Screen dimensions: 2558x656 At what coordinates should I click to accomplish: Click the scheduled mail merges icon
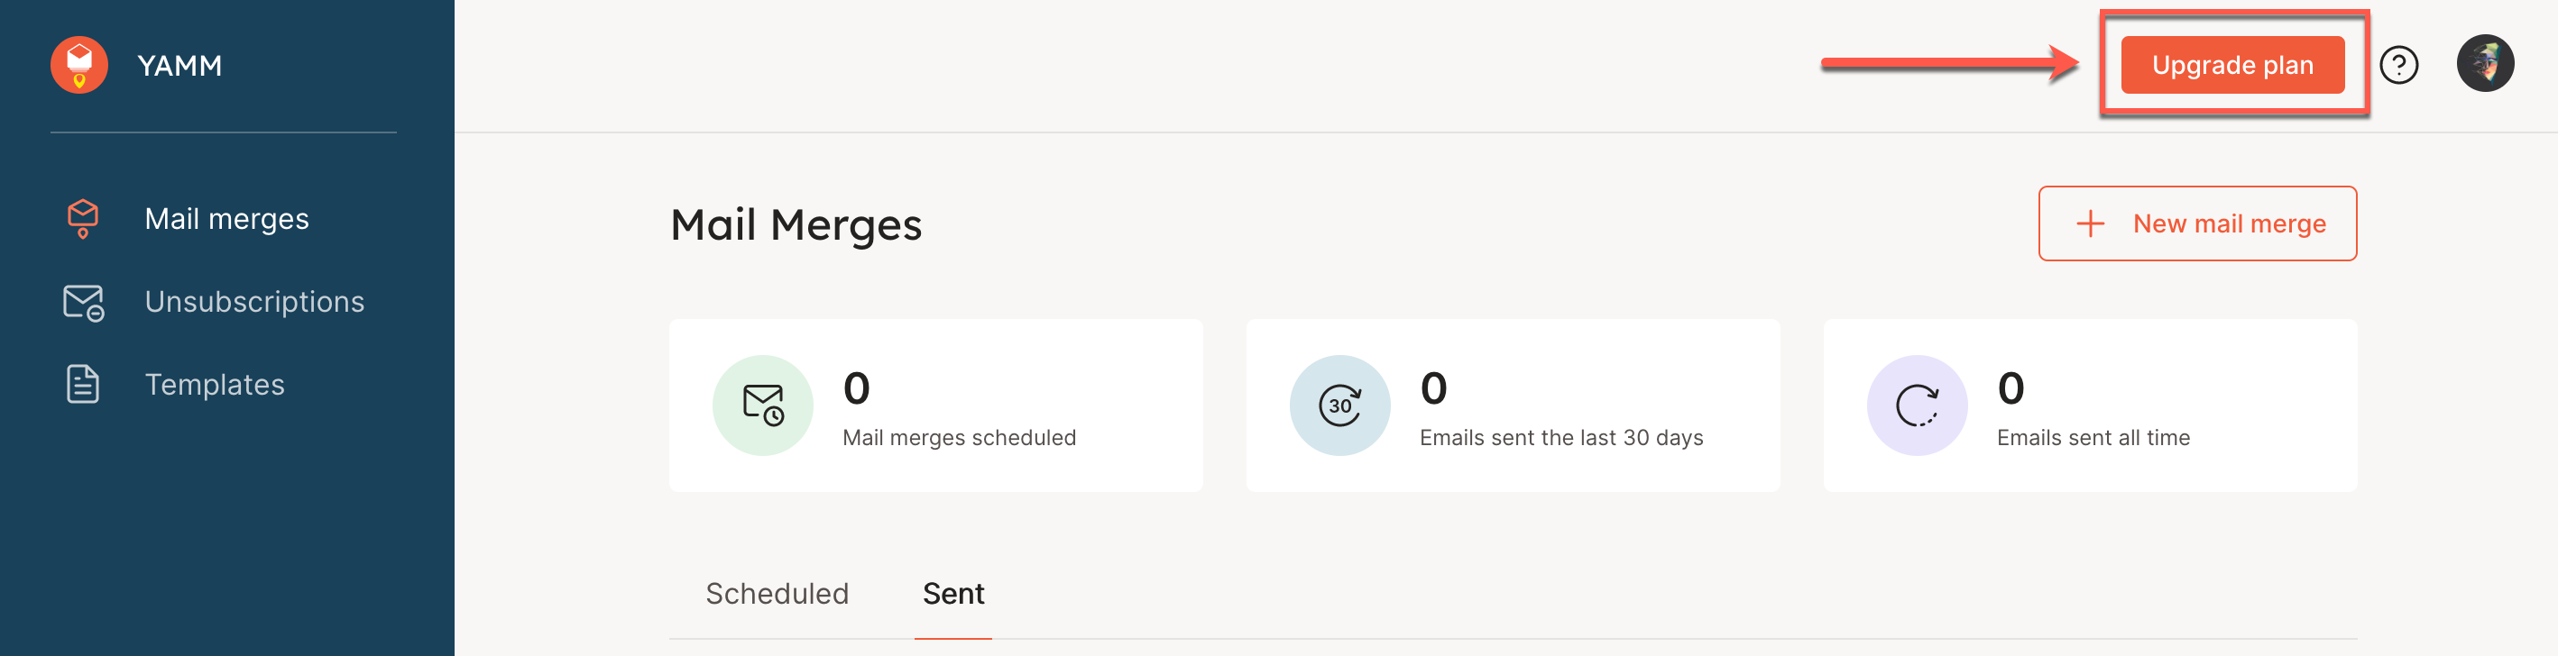(763, 405)
